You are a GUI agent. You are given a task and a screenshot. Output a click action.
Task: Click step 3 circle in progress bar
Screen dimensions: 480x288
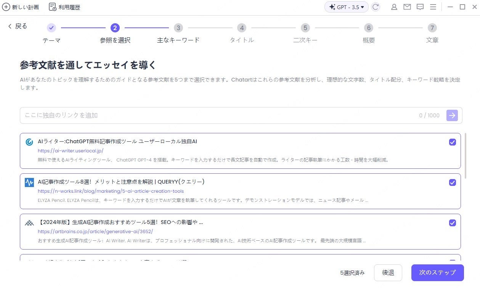click(x=178, y=28)
